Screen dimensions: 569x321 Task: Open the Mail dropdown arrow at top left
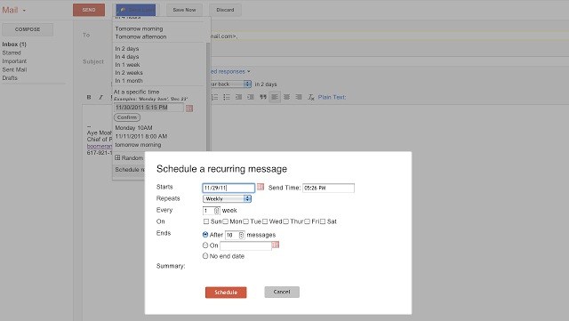tap(24, 11)
